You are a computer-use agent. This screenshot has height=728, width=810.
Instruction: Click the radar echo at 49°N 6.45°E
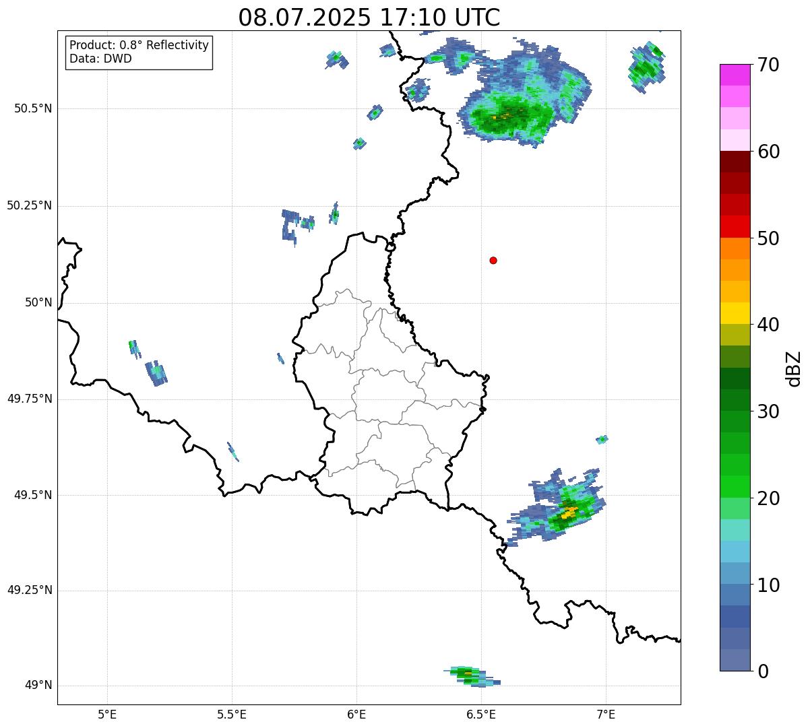point(472,675)
